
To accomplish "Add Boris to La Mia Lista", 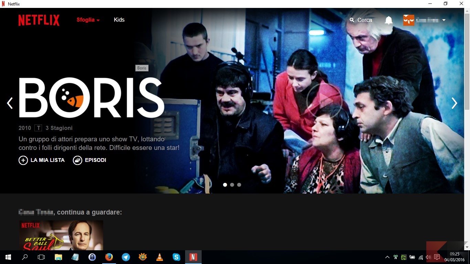I will [42, 160].
